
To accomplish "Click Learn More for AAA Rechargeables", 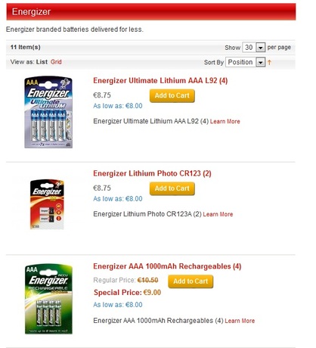I will 240,321.
